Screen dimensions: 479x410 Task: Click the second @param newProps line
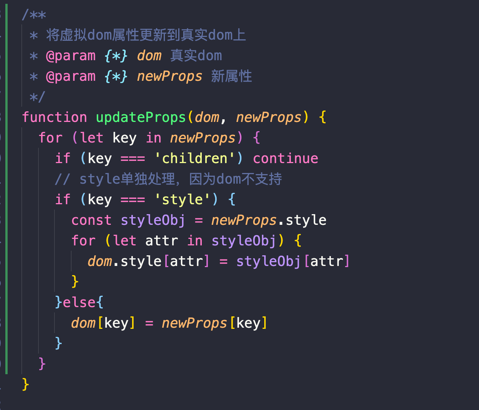tap(141, 76)
